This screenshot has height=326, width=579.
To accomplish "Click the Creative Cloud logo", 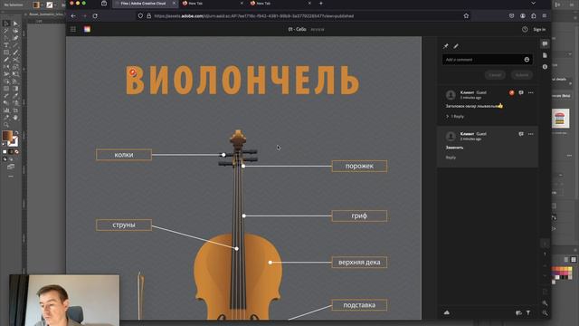I will [x=87, y=29].
